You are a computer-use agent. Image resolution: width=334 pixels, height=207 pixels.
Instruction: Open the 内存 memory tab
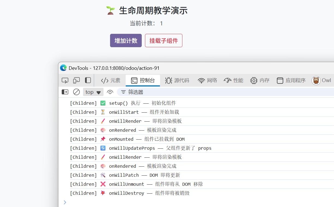click(260, 80)
